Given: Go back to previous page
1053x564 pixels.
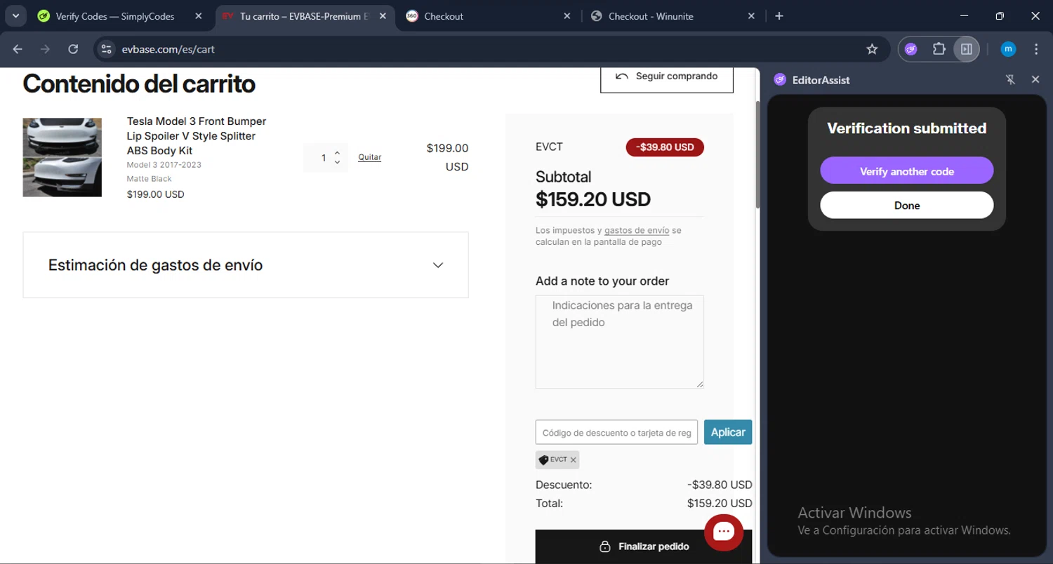Looking at the screenshot, I should [x=18, y=49].
